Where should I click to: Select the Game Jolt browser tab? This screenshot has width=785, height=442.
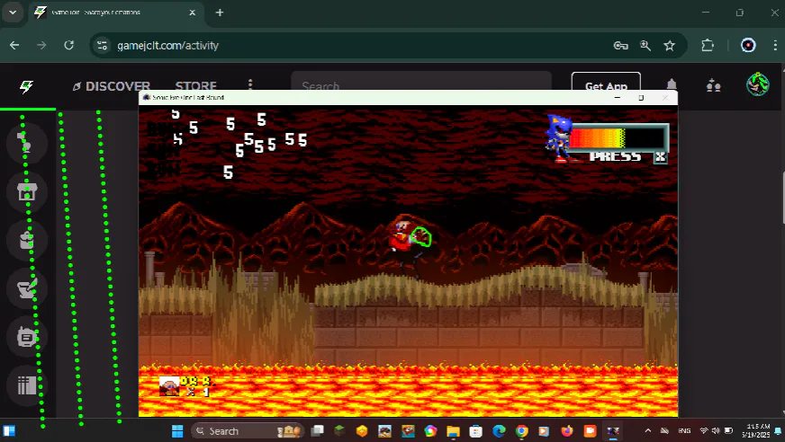pos(116,13)
